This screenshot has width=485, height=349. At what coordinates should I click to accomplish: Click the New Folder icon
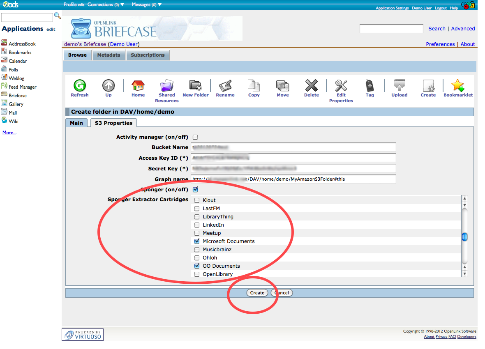pyautogui.click(x=196, y=85)
